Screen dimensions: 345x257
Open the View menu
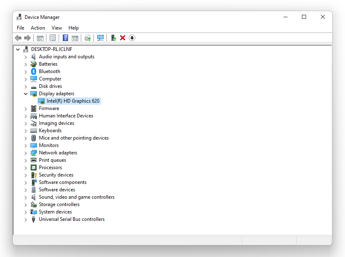pos(57,28)
